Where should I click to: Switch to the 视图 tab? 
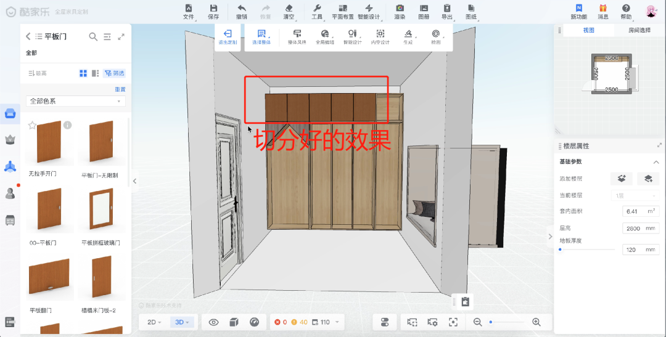[x=588, y=30]
